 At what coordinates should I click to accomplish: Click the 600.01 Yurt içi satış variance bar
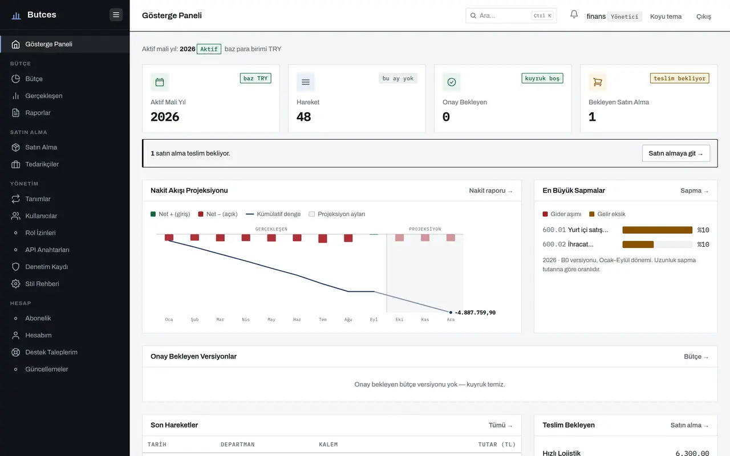click(658, 230)
